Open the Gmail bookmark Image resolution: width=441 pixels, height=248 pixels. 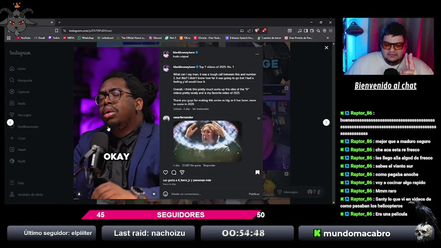point(39,38)
